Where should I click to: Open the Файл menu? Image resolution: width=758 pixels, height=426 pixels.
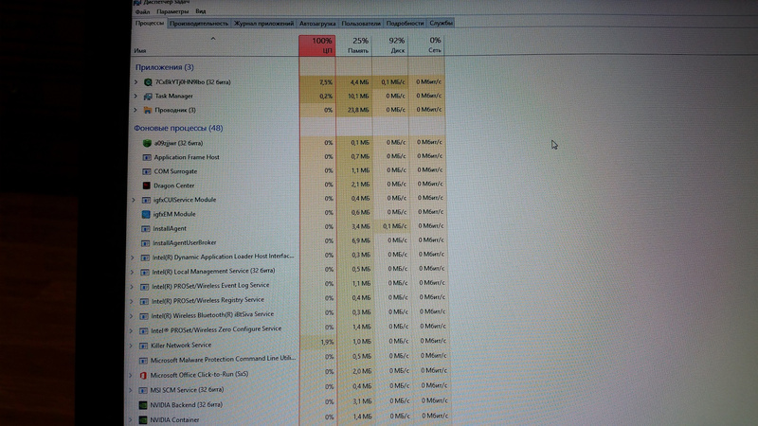click(x=142, y=11)
